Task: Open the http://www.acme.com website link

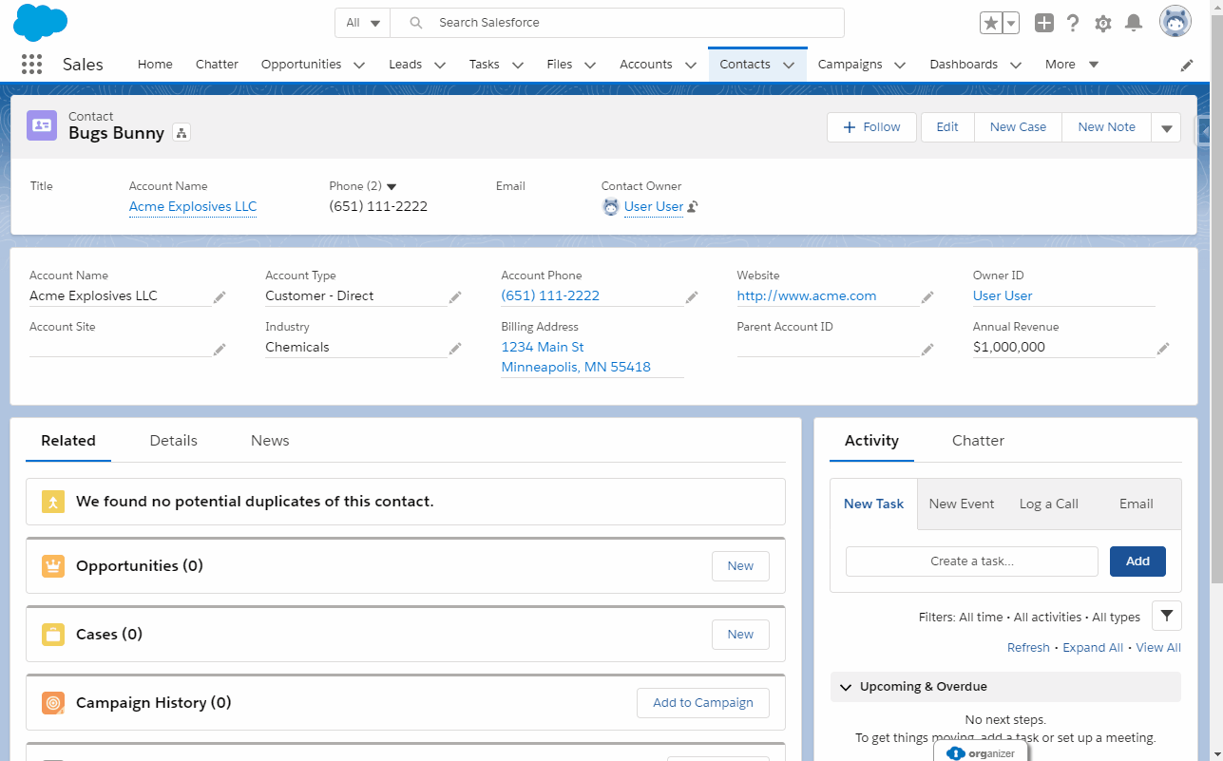Action: click(807, 296)
